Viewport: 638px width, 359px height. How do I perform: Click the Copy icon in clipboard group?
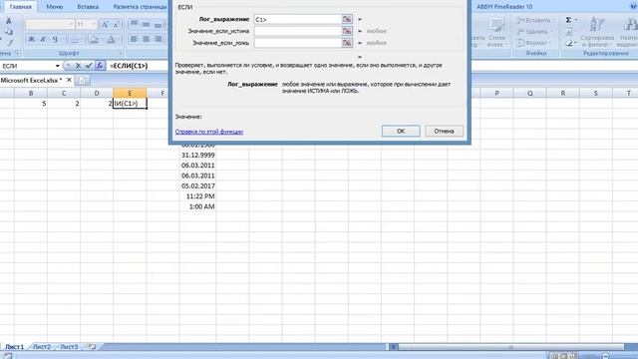pyautogui.click(x=9, y=31)
